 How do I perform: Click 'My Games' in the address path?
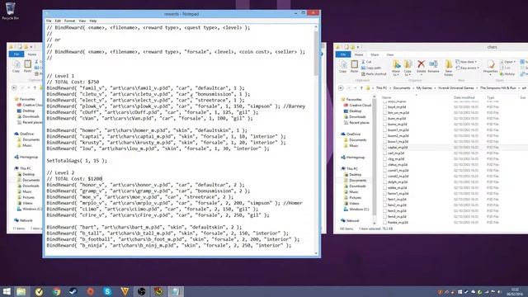pos(424,88)
